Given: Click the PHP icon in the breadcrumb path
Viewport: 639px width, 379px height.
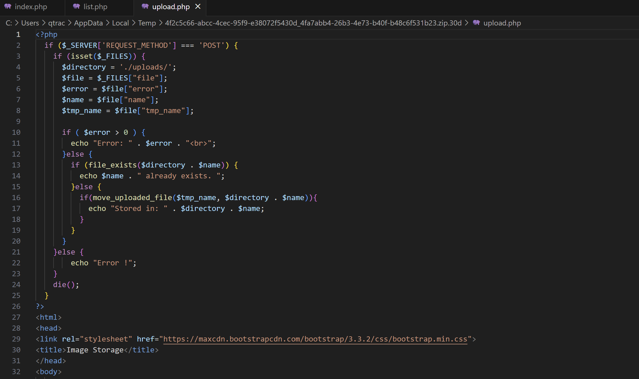Looking at the screenshot, I should [x=476, y=23].
